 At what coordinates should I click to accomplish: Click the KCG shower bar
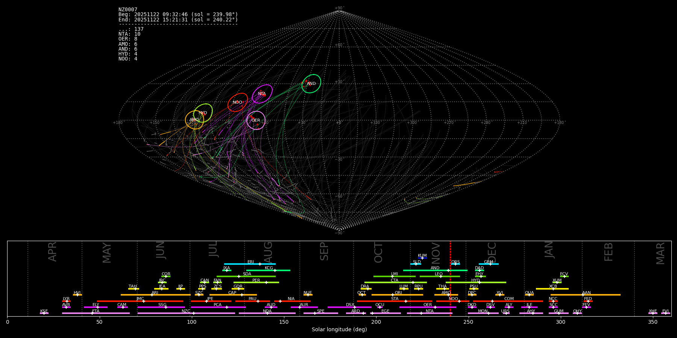coord(268,270)
